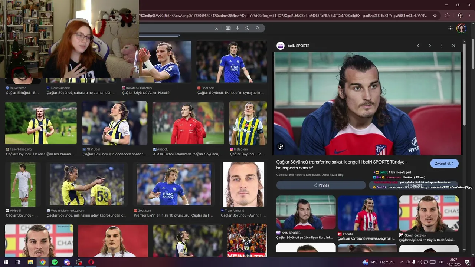Open Discord from the taskbar

67,262
